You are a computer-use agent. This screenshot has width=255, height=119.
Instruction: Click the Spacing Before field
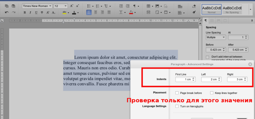(x=216, y=50)
